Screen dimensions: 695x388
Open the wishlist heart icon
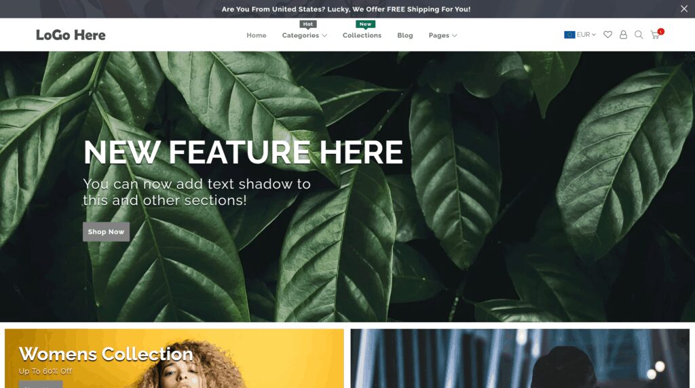[x=607, y=35]
